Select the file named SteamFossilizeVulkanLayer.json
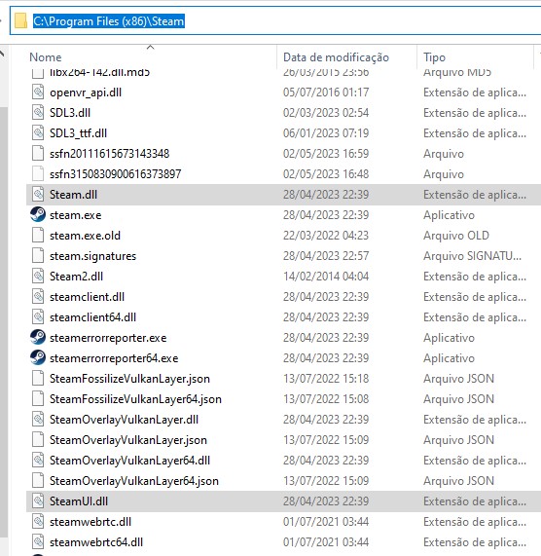Image resolution: width=541 pixels, height=556 pixels. pos(129,379)
